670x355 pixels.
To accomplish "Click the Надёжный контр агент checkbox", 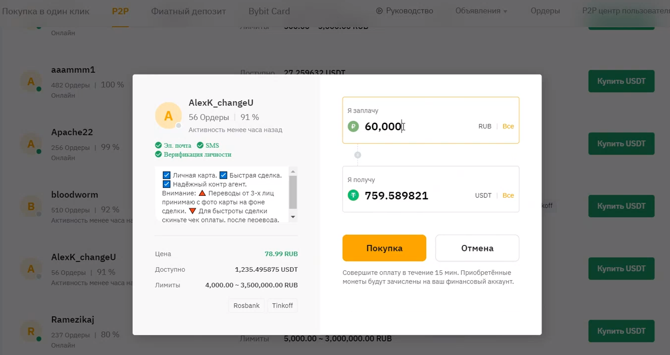I will (x=167, y=184).
